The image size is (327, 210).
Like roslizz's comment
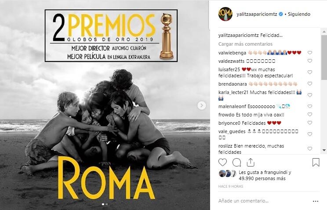tap(310, 148)
